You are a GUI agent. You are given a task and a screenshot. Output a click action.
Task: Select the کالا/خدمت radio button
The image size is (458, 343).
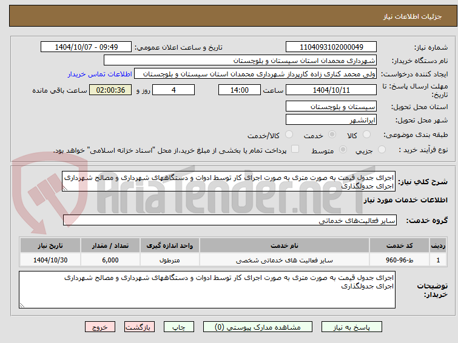tap(289, 135)
